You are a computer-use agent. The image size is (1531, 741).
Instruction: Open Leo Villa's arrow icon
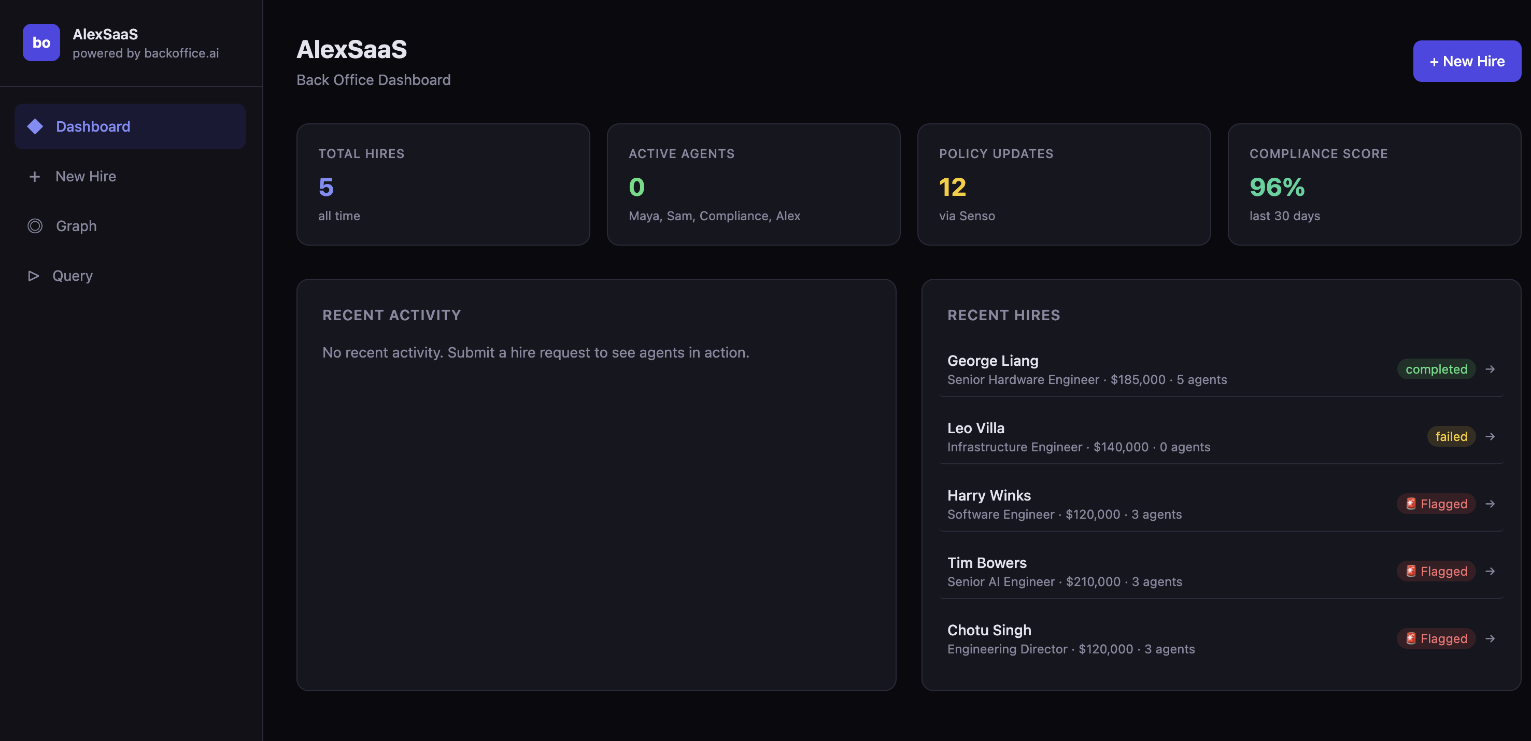point(1490,436)
